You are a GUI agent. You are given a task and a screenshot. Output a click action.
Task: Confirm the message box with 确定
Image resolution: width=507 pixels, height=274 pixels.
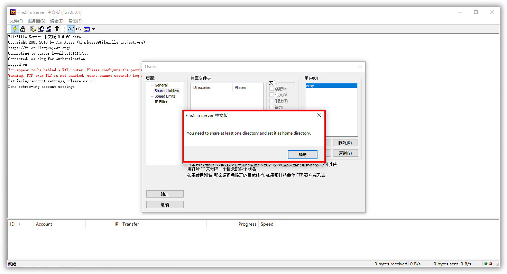point(303,155)
